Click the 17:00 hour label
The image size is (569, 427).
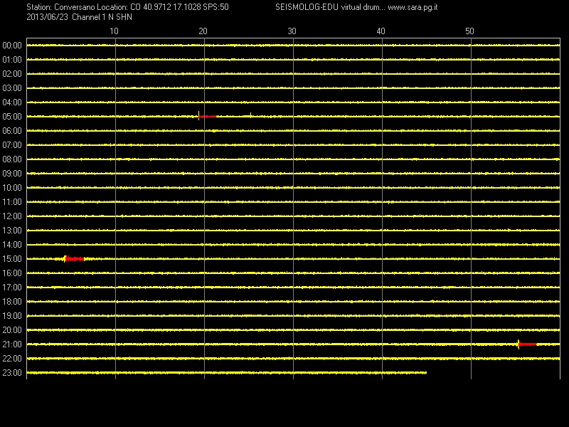12,288
